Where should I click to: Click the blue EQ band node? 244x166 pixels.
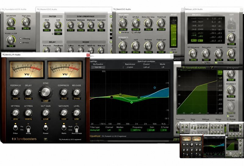[x=155, y=88]
